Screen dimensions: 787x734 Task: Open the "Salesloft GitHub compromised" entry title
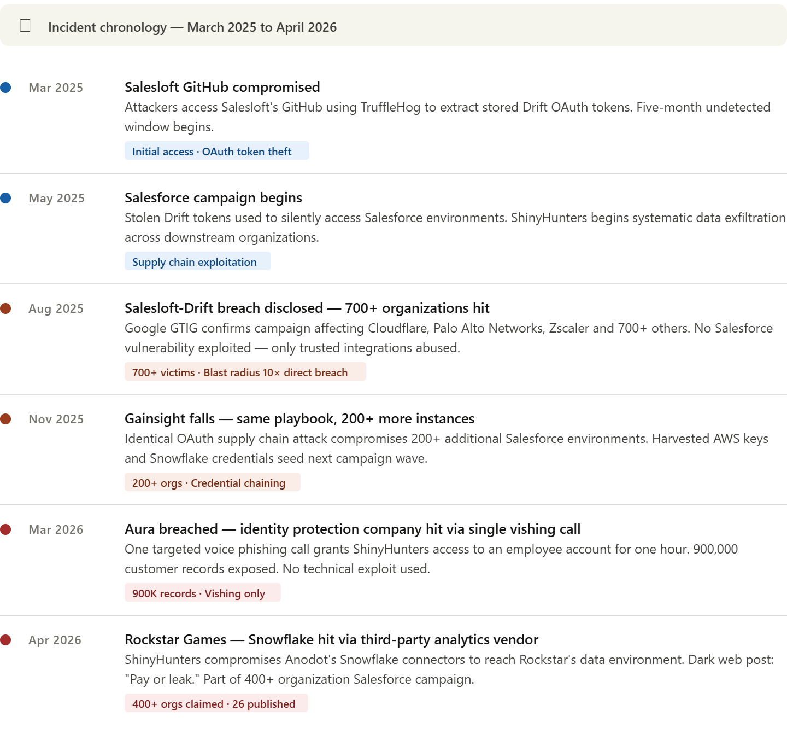pos(222,88)
